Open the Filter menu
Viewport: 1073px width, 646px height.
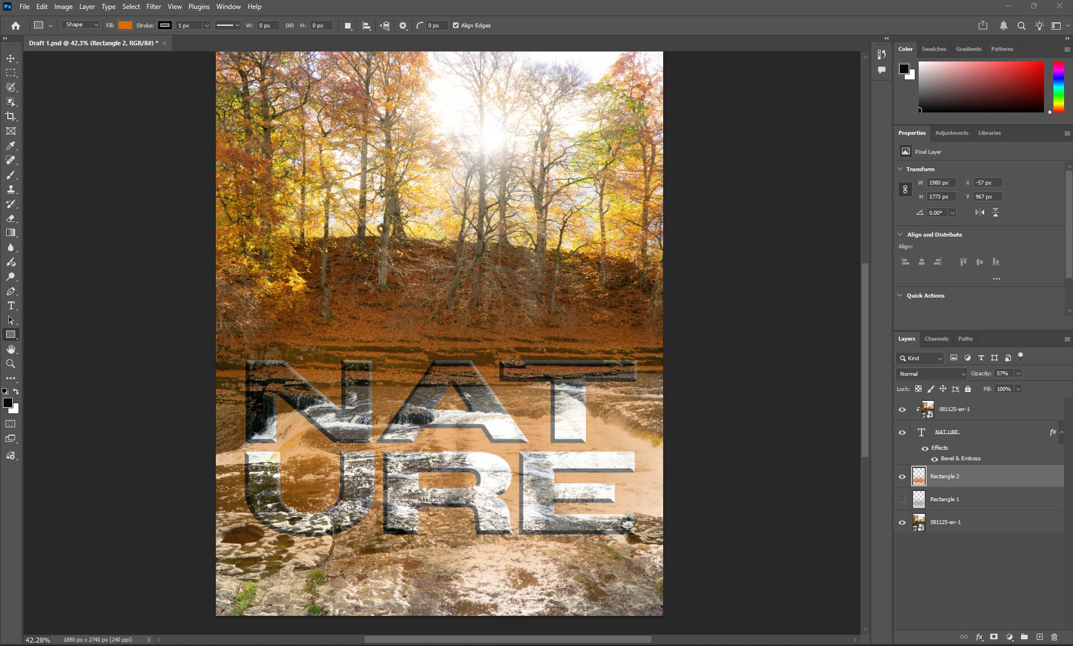153,7
